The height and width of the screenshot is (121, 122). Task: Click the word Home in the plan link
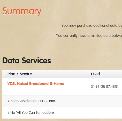pyautogui.click(x=59, y=84)
